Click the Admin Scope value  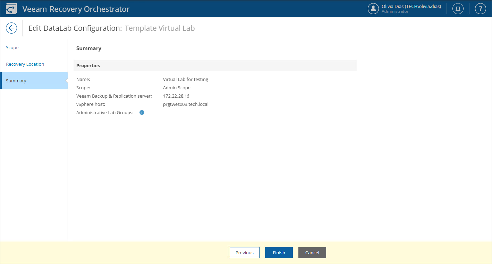(177, 88)
